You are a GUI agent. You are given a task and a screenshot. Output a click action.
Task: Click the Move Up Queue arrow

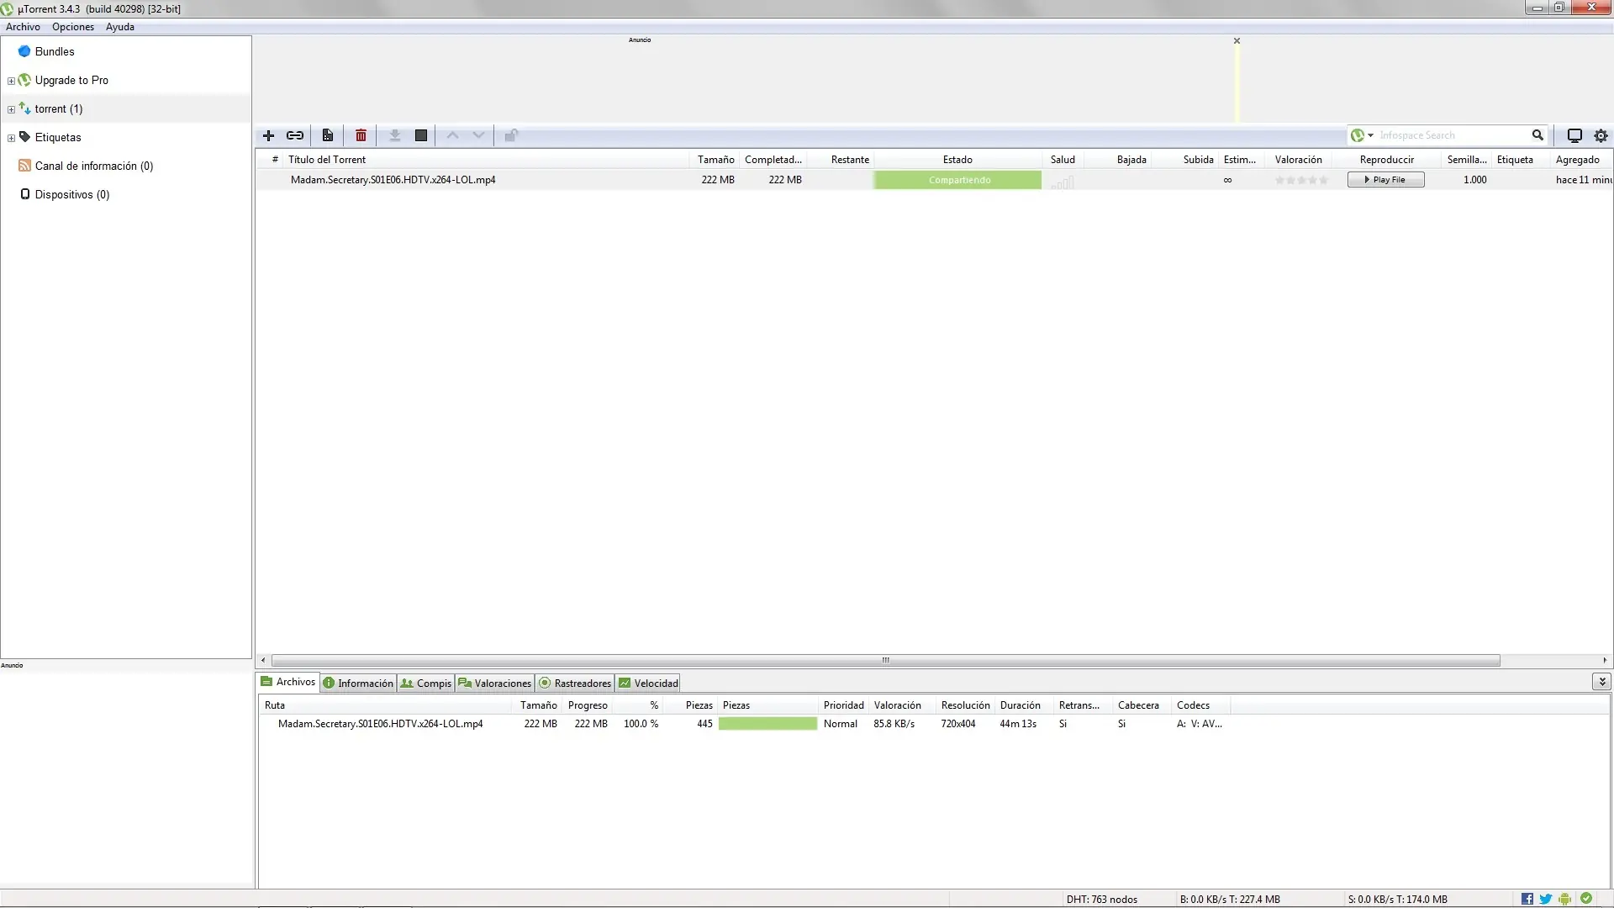point(452,135)
